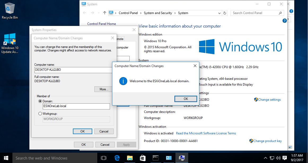The height and width of the screenshot is (163, 308).
Task: Click the Back arrow in System window
Action: pos(85,13)
